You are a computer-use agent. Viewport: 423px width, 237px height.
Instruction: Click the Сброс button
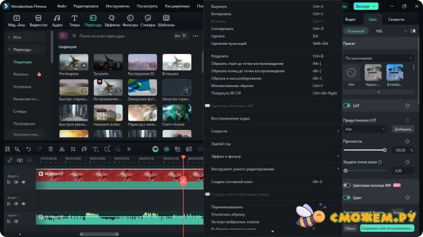350,229
